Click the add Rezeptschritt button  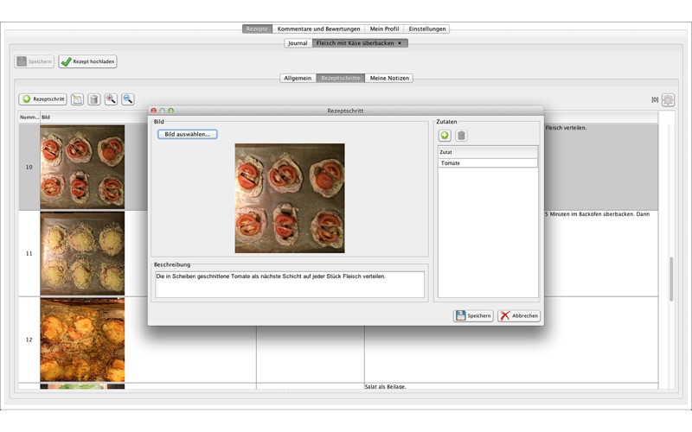pos(42,99)
